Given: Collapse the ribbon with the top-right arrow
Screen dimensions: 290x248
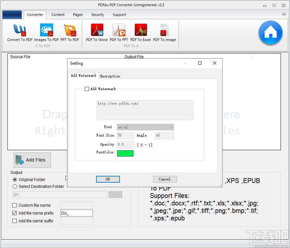Looking at the screenshot, I should pos(284,14).
